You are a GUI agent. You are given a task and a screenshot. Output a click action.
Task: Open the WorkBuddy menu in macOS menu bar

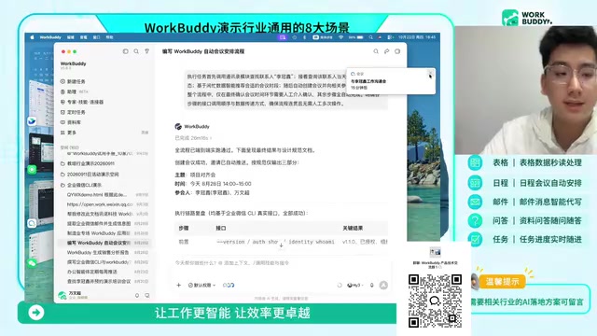[50, 37]
